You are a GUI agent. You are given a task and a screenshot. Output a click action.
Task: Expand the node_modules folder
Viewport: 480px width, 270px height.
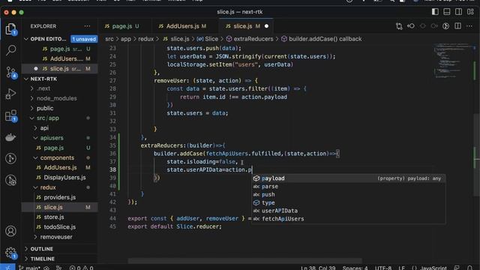coord(57,98)
